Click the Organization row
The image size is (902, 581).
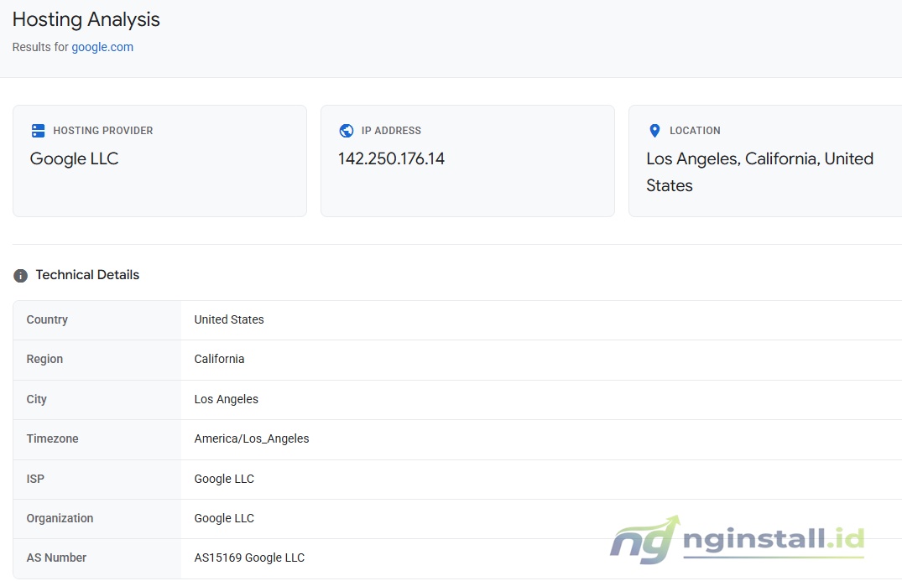click(224, 518)
